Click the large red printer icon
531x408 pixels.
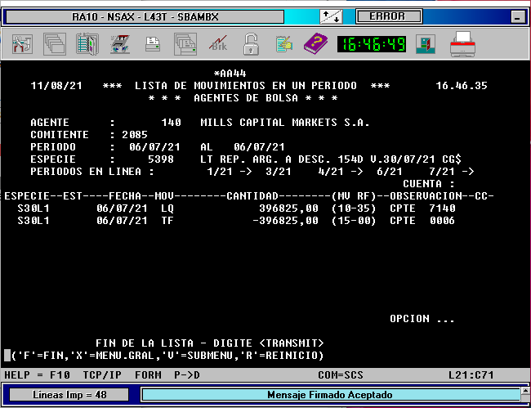tap(462, 44)
